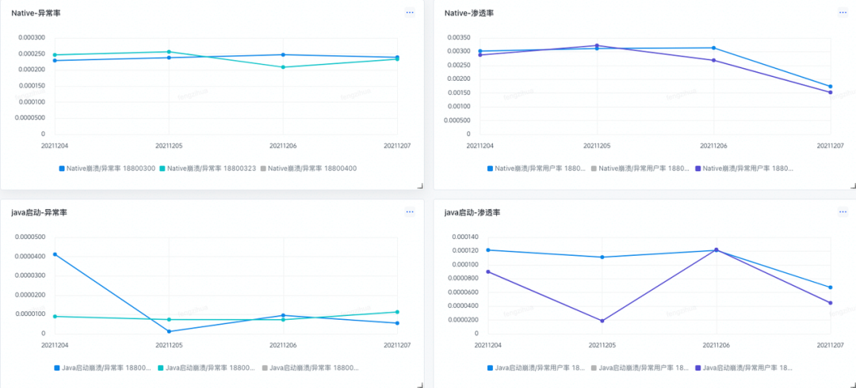The height and width of the screenshot is (388, 856).
Task: Open more options menu for Native-渗透率 panel
Action: (x=843, y=13)
